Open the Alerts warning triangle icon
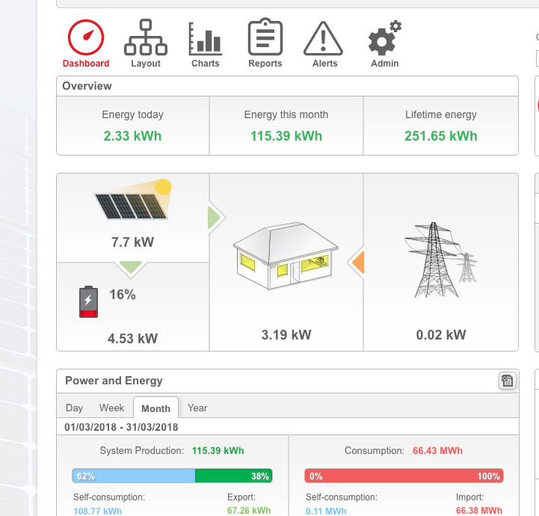This screenshot has height=516, width=539. tap(323, 38)
